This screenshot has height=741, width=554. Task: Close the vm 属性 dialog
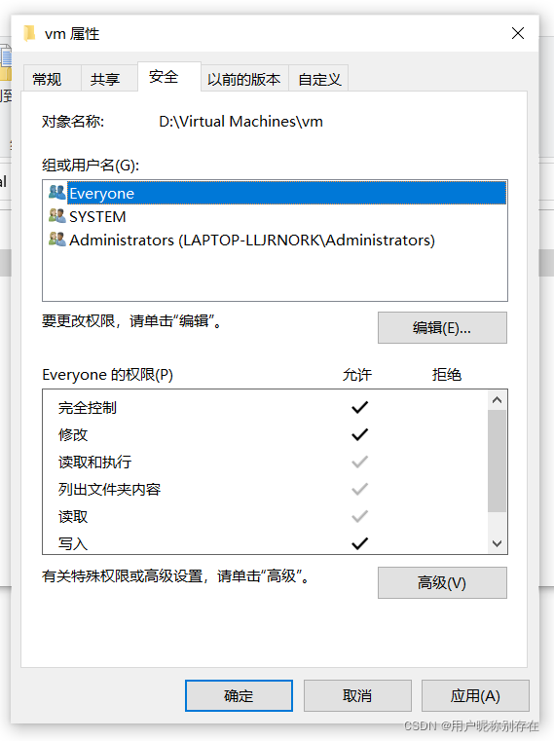point(518,33)
